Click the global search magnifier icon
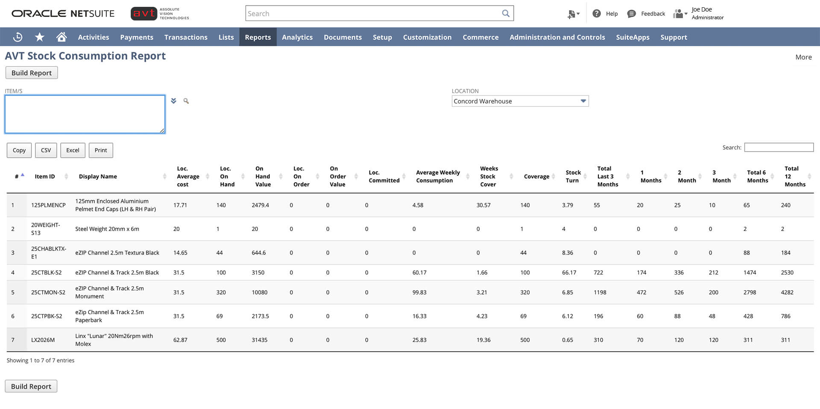820x409 pixels. (506, 13)
